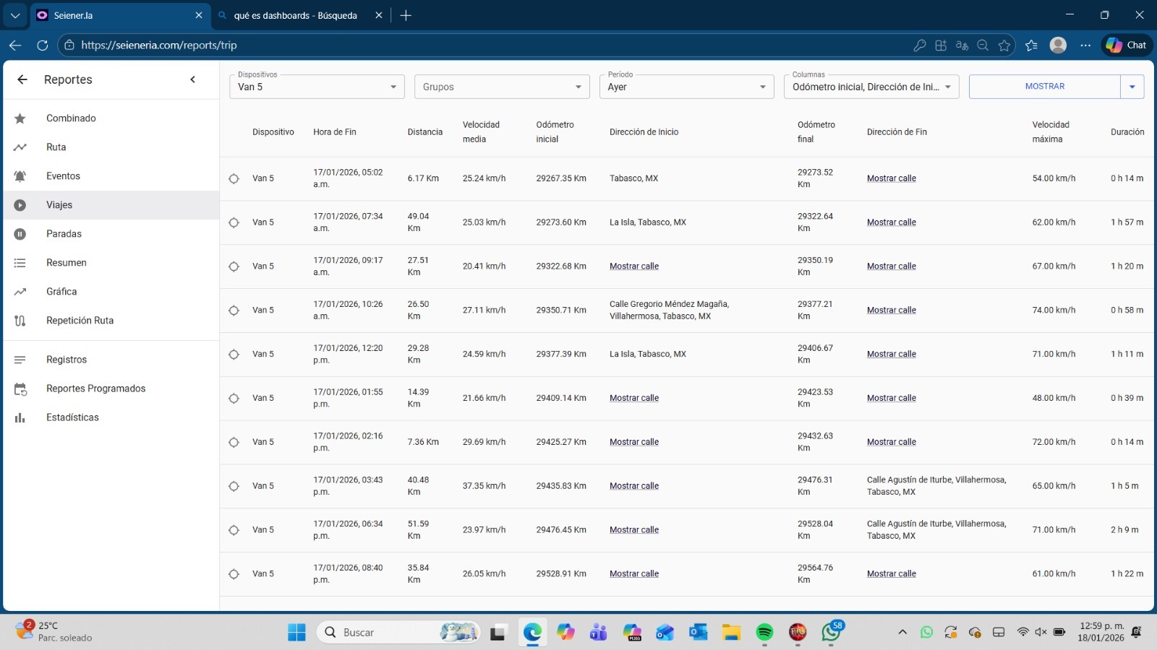Switch to the dashboards search browser tab
Screen dimensions: 1157x650
(295, 15)
